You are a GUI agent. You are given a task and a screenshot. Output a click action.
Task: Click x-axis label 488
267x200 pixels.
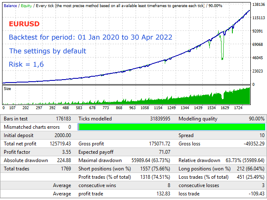tap(65, 108)
